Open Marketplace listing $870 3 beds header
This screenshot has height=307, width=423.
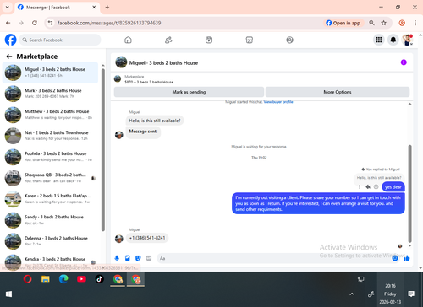point(150,79)
